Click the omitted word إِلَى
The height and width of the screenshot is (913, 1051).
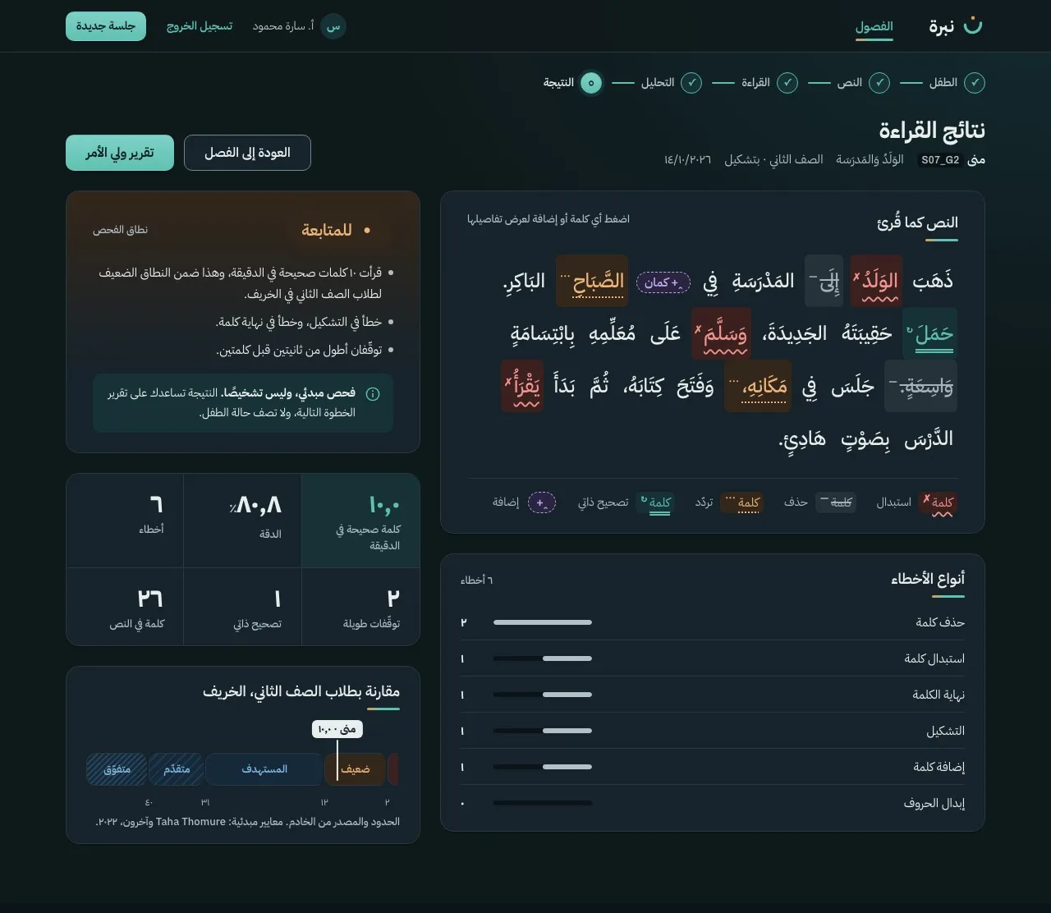(824, 281)
